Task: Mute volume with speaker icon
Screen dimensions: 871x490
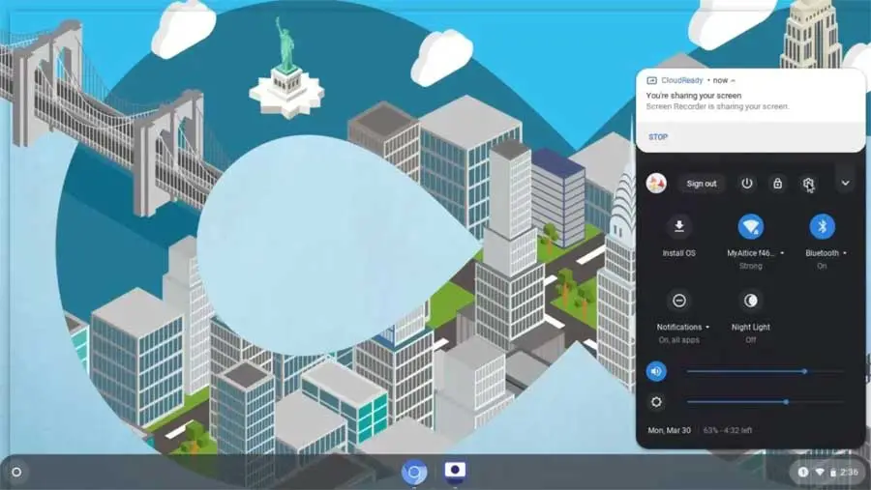Action: pos(656,371)
